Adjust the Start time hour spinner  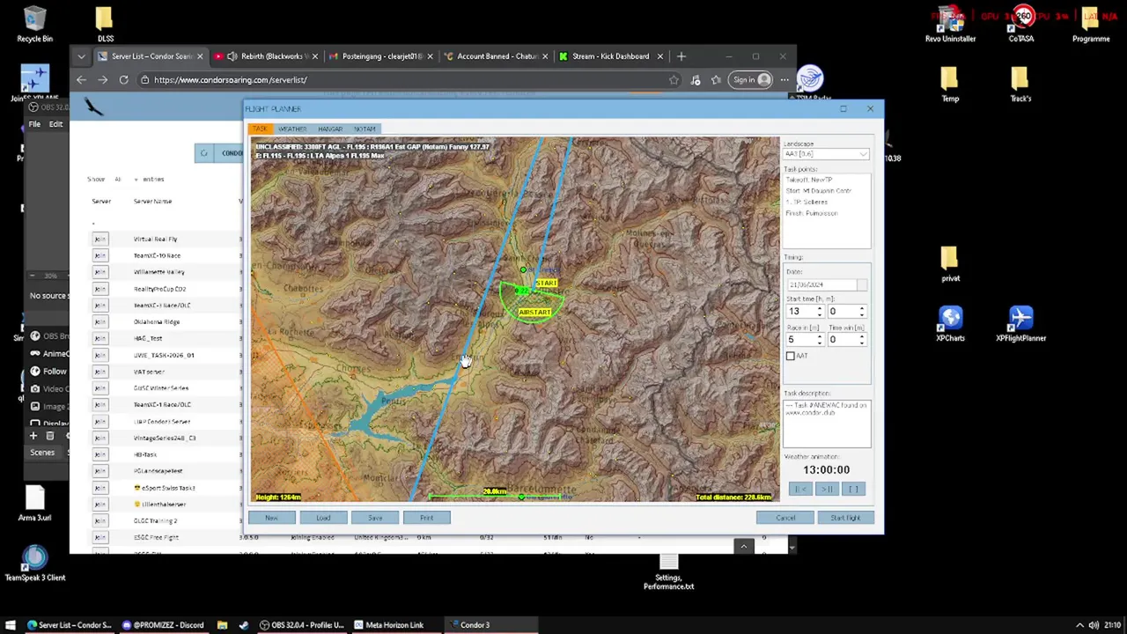click(x=819, y=312)
